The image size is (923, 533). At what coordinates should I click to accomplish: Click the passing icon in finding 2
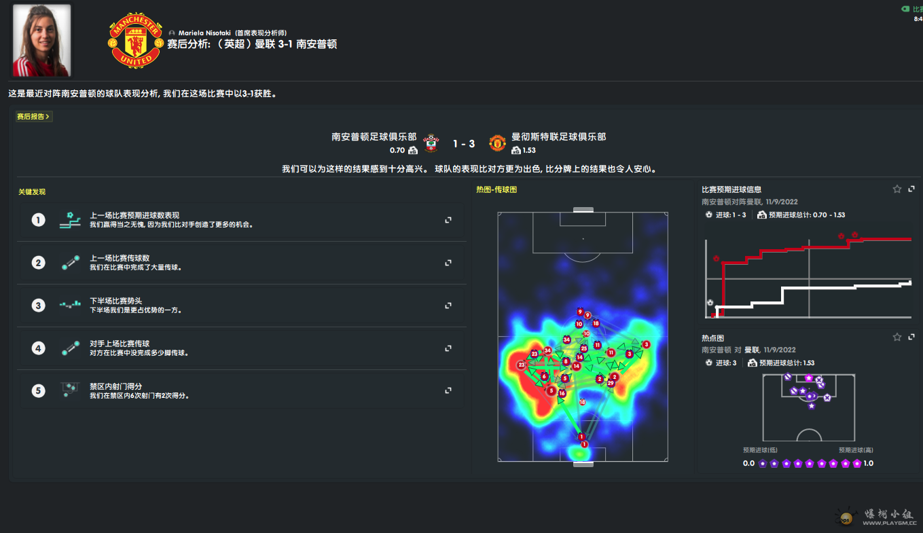[71, 263]
